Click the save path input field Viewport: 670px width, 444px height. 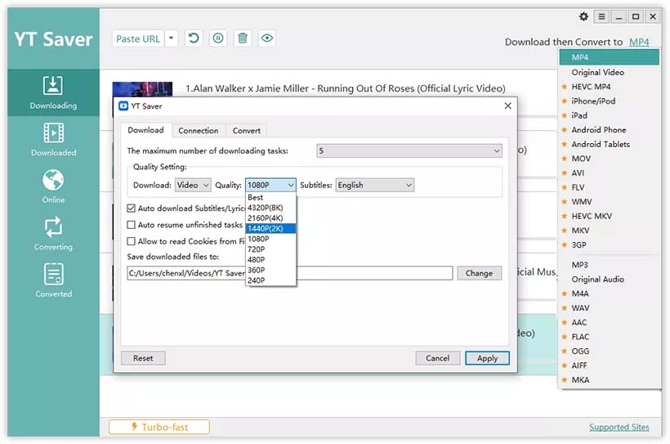pos(290,273)
